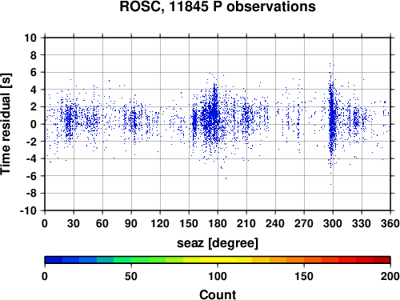Click the x-axis tick label 180
The height and width of the screenshot is (300, 400).
point(218,223)
